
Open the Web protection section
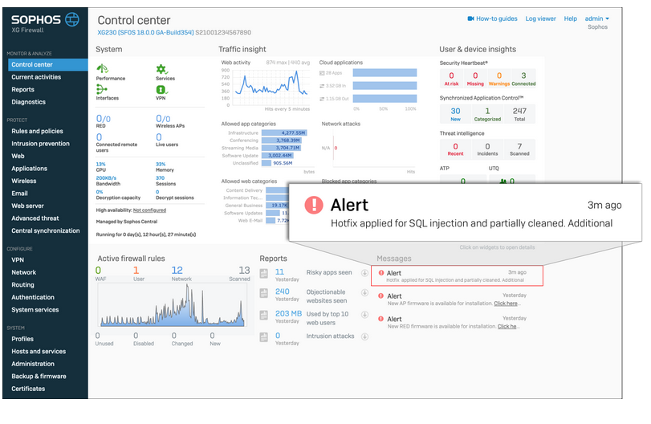(x=18, y=156)
